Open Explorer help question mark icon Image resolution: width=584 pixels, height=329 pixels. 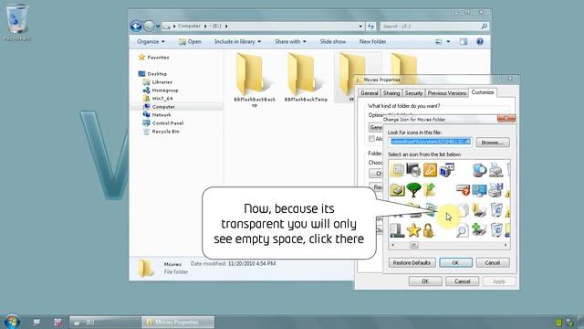pyautogui.click(x=480, y=41)
